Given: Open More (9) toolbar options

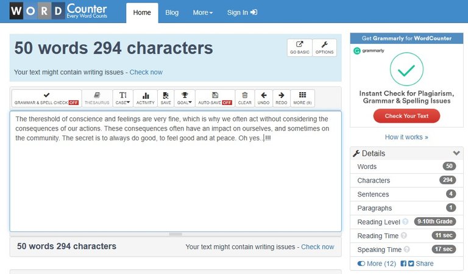Looking at the screenshot, I should (x=302, y=98).
